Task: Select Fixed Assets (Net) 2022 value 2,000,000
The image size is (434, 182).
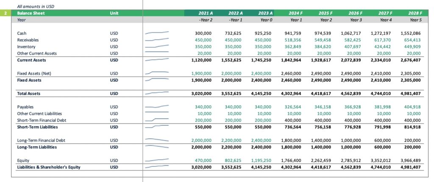Action: [x=231, y=74]
